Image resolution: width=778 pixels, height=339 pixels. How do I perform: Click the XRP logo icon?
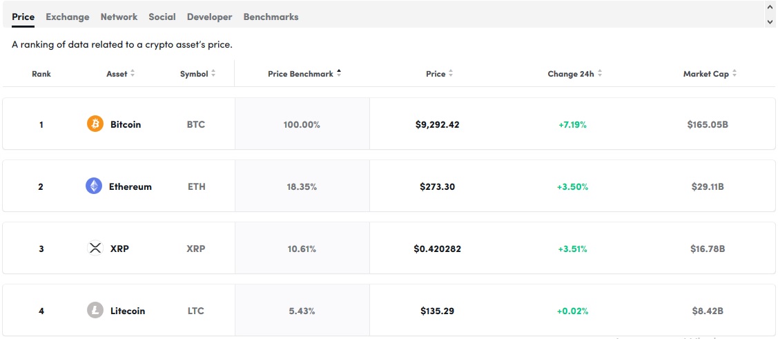click(95, 249)
